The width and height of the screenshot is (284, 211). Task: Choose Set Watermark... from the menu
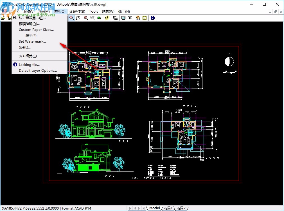[32, 41]
